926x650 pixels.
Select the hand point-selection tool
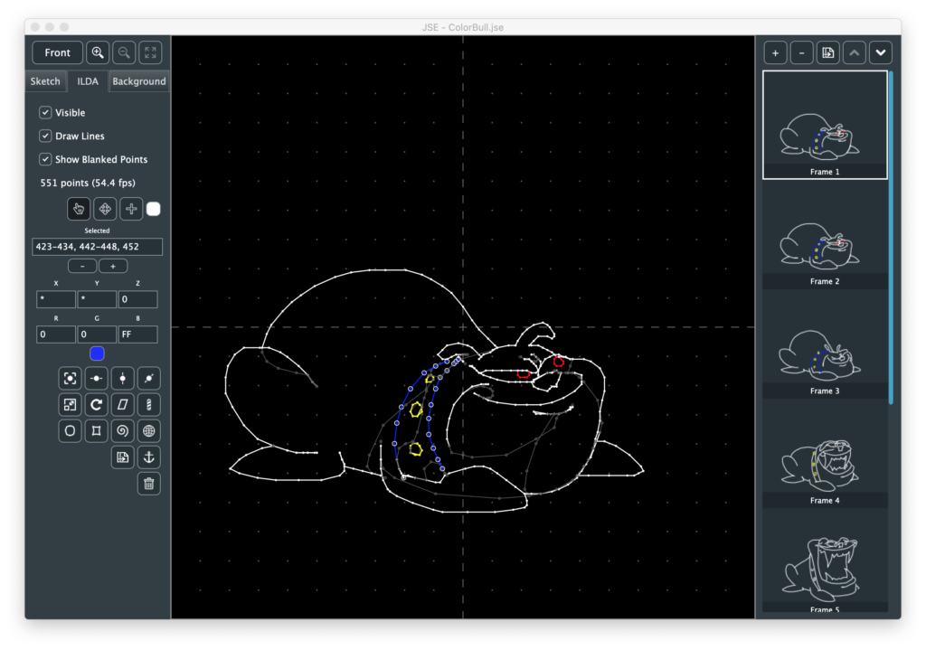click(79, 209)
